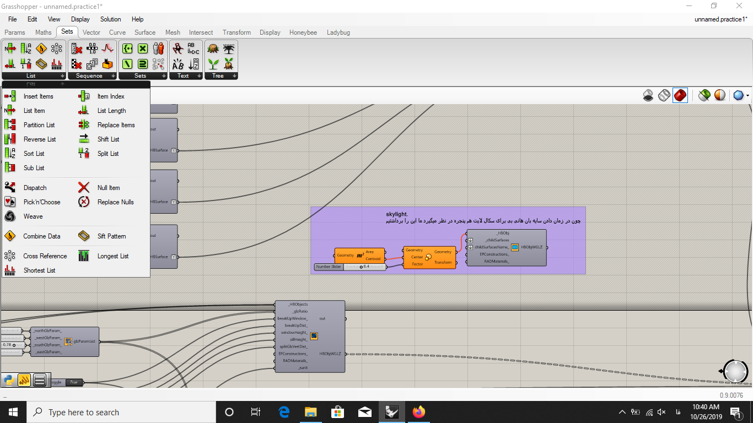Pick the AB-to-C Concatenate icon in Text panel
The height and width of the screenshot is (423, 753).
pos(193,48)
